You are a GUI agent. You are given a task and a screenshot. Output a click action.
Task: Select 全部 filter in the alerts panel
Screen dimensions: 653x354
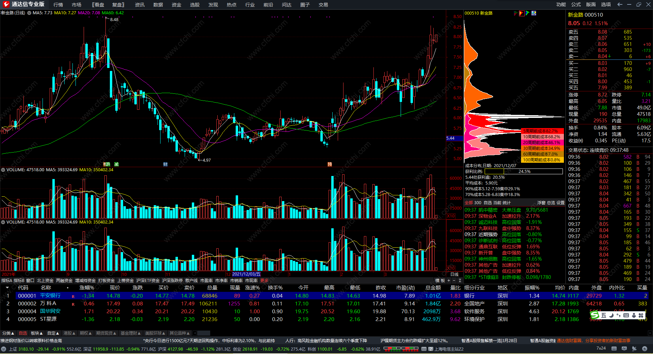point(469,203)
